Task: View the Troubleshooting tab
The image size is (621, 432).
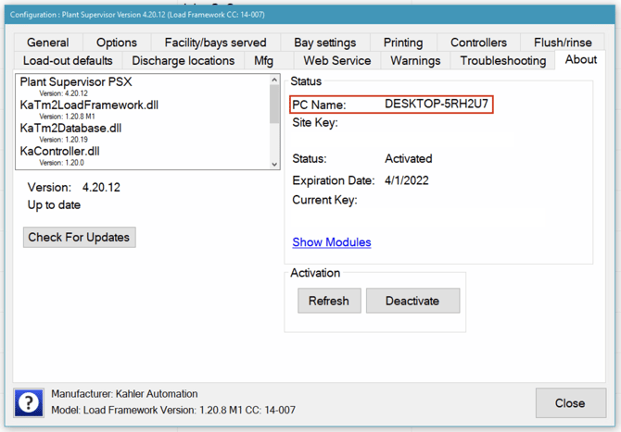Action: (502, 61)
